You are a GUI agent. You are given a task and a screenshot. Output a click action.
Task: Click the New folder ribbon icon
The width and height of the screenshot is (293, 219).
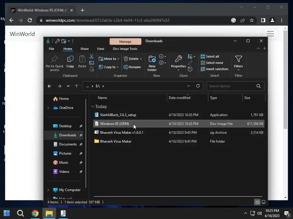pos(152,59)
